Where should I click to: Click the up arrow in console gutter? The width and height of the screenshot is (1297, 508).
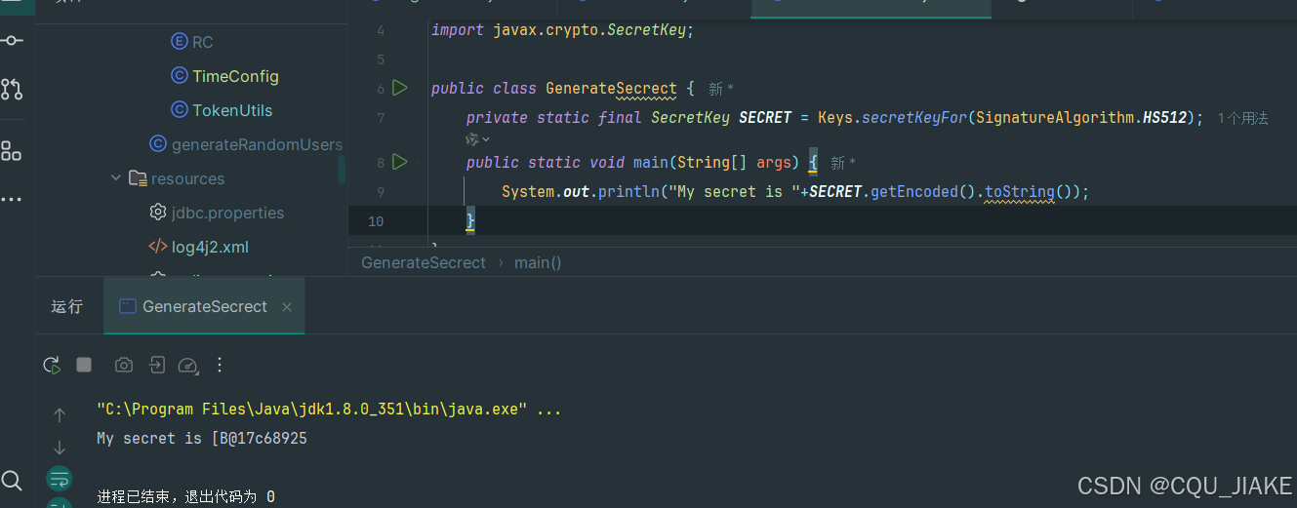pos(60,415)
